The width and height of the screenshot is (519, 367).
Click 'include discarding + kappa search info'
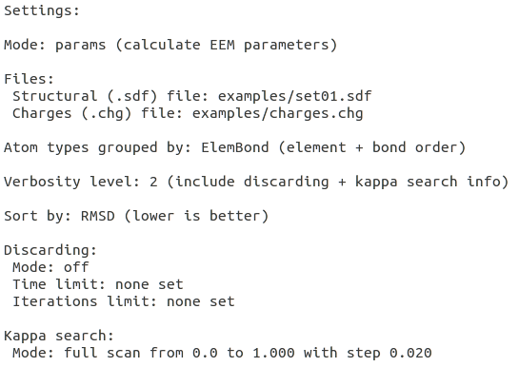pyautogui.click(x=337, y=182)
